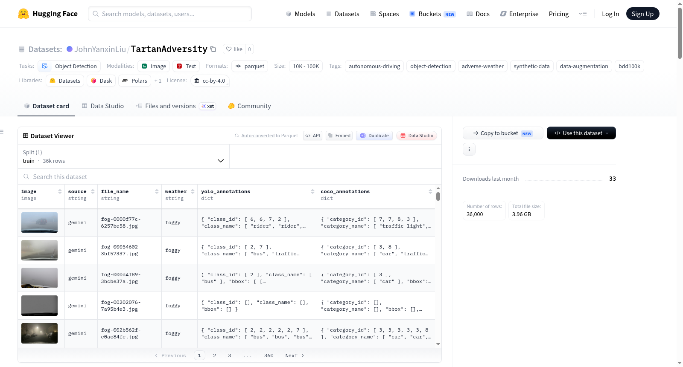Sort by the image column
The height and width of the screenshot is (367, 683).
pos(60,191)
